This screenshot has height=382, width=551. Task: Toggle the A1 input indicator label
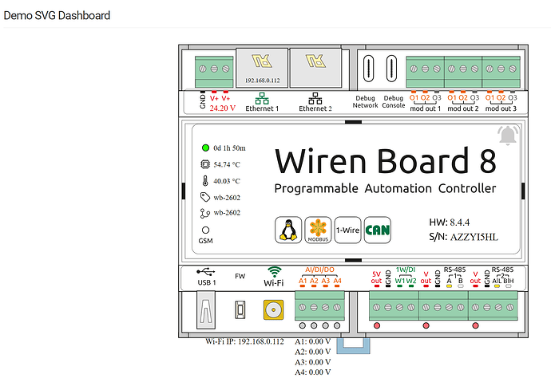tap(303, 281)
